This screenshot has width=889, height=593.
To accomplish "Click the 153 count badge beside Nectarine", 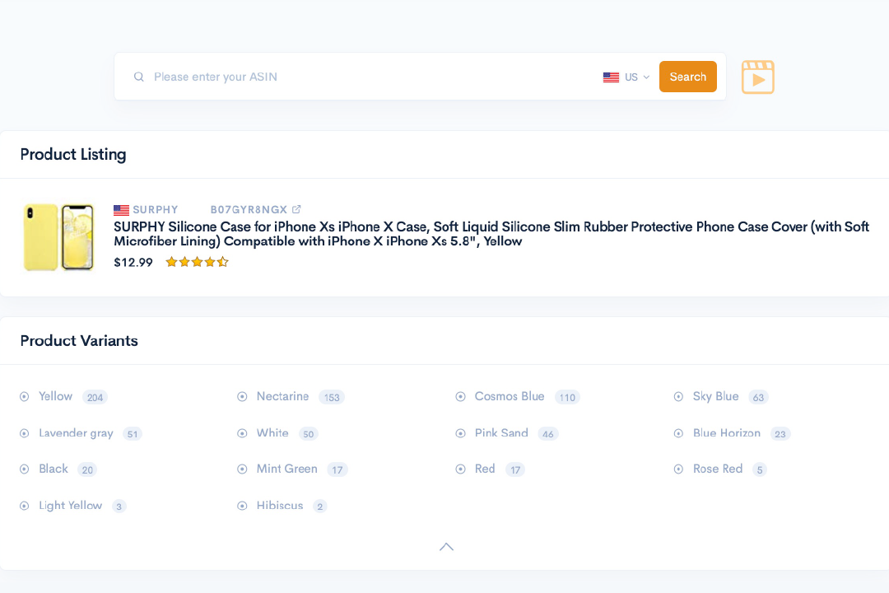I will (x=332, y=397).
